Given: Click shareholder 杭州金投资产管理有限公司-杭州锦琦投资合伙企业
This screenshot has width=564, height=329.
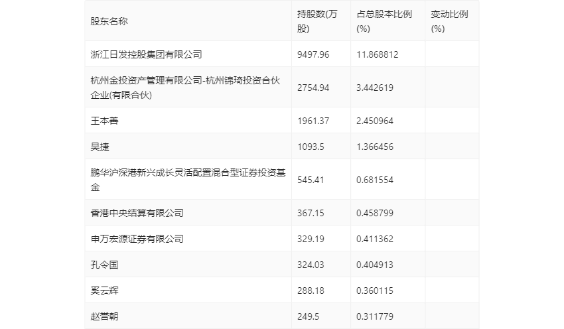Looking at the screenshot, I should click(185, 88).
